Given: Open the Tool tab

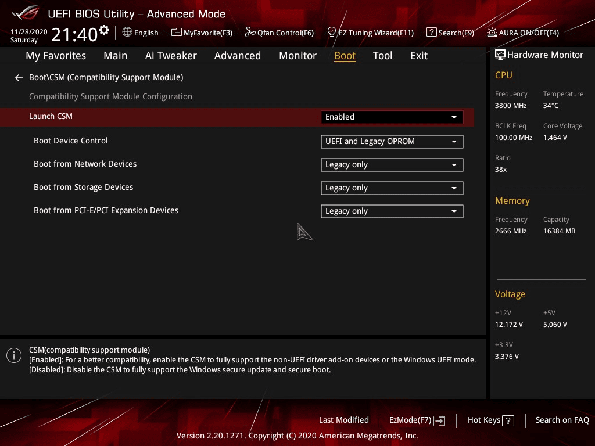Looking at the screenshot, I should [x=382, y=56].
